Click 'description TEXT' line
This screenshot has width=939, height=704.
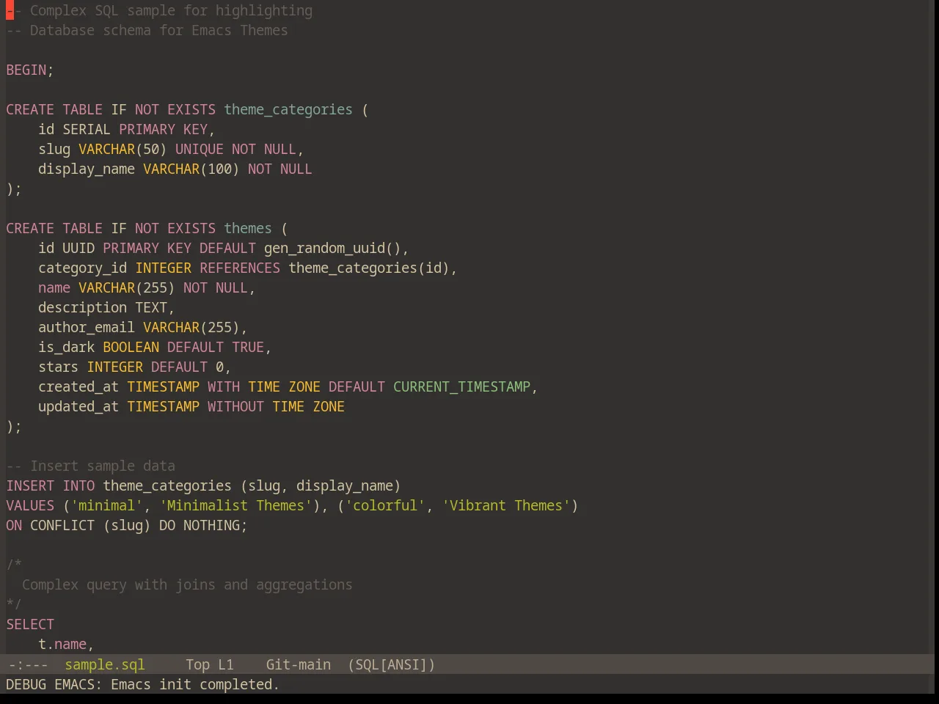pos(106,307)
